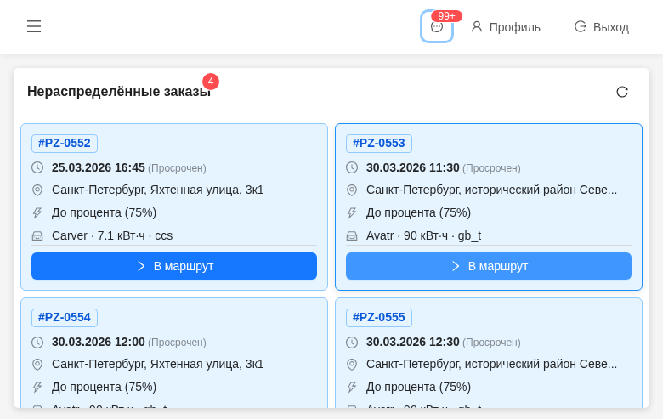Click car icon next to Carver
This screenshot has width=663, height=419.
37,235
